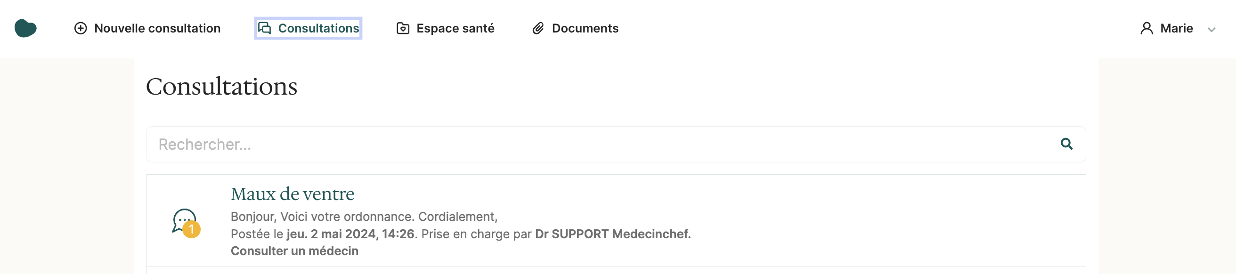1236x274 pixels.
Task: Click the orange unread notification badge
Action: coord(191,229)
